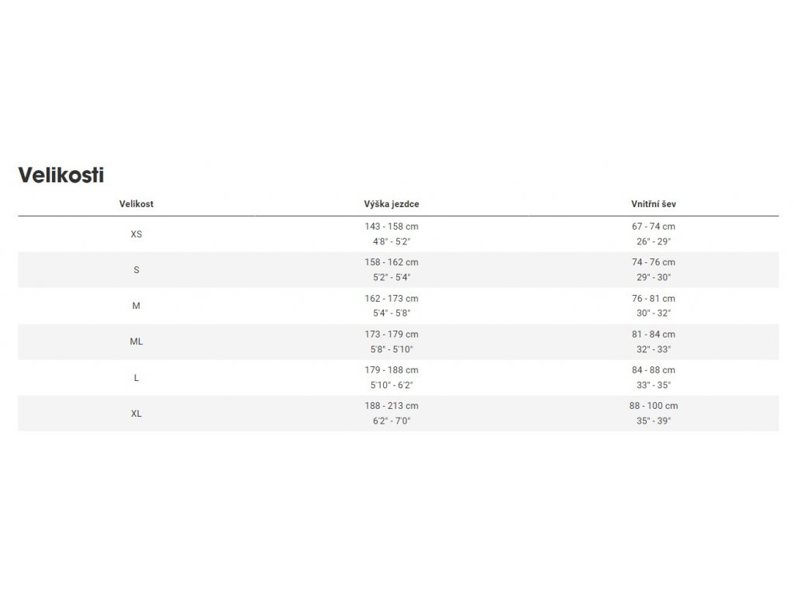The width and height of the screenshot is (794, 596).
Task: Click the 84 - 88 cm inseam cell
Action: click(x=653, y=378)
